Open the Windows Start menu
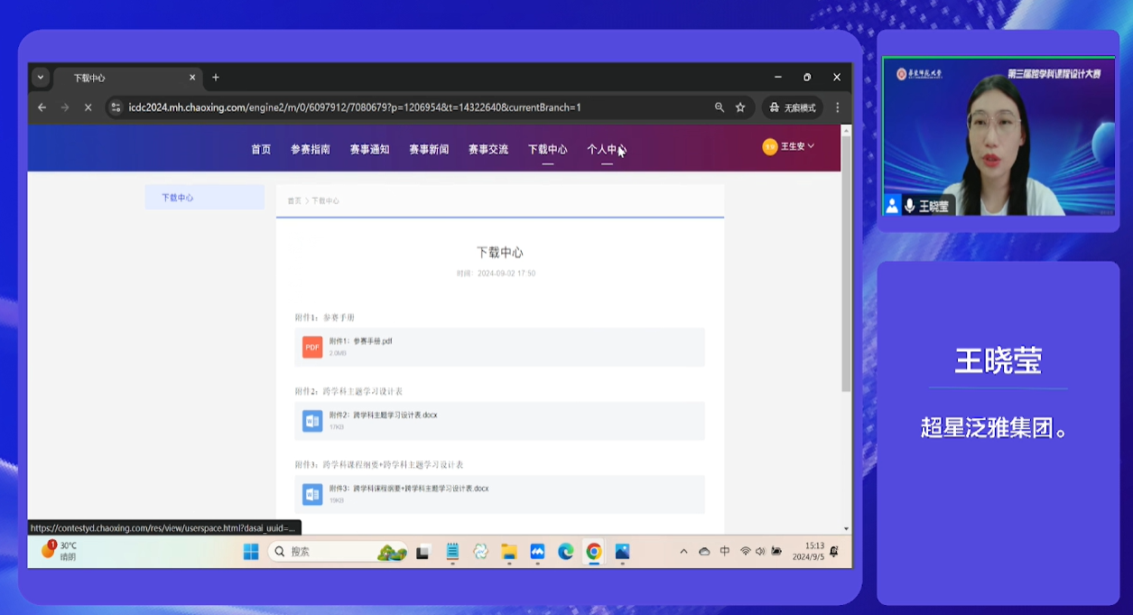 [x=251, y=552]
